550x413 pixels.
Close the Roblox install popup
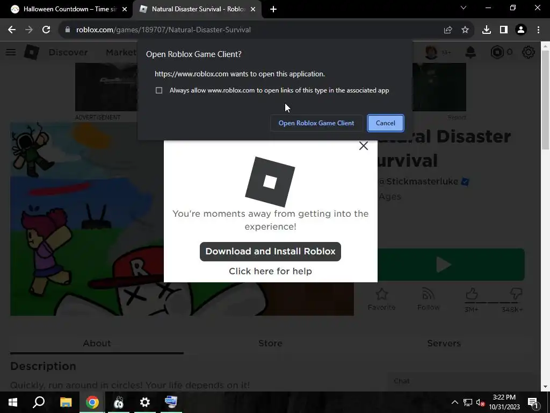[x=364, y=146]
